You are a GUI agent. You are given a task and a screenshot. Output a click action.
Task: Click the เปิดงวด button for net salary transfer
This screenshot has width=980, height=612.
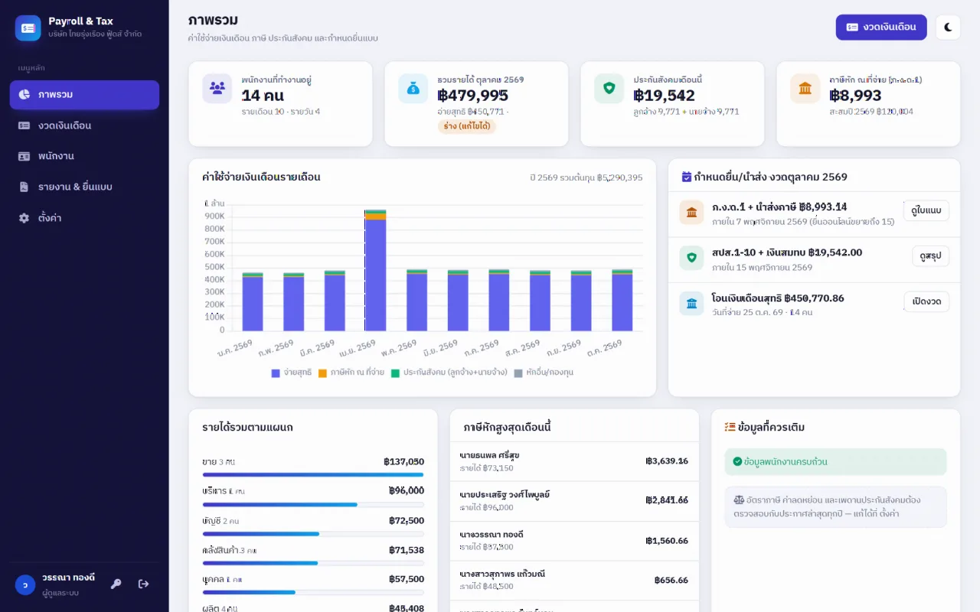coord(926,301)
